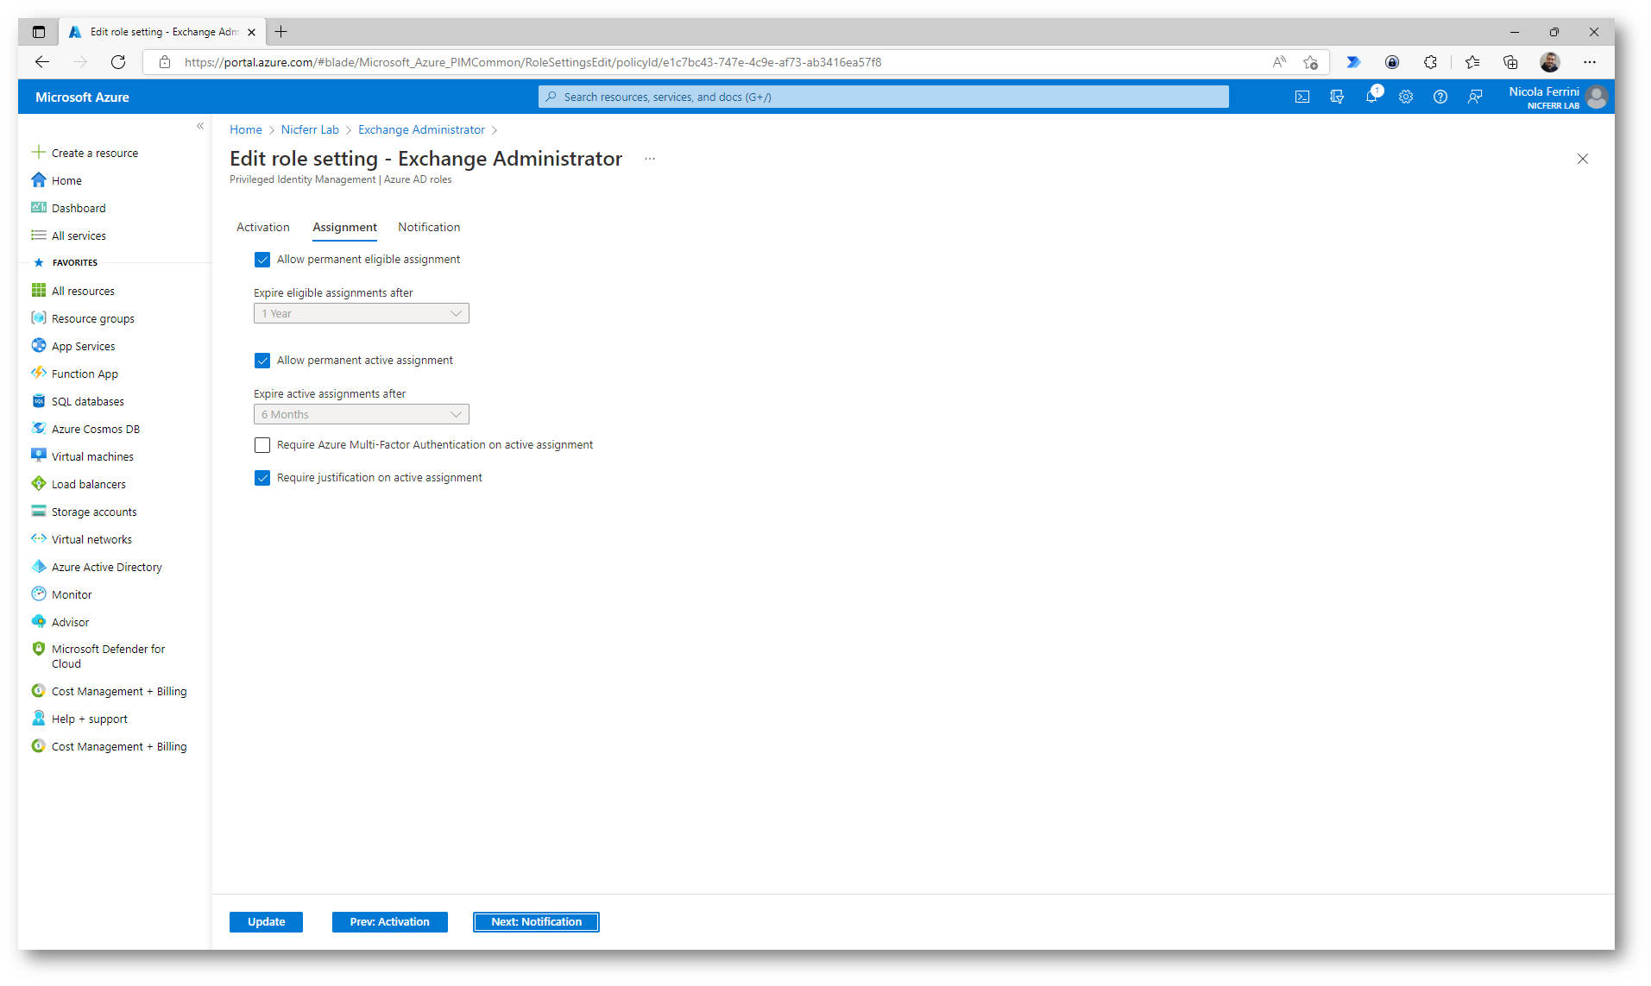Viewport: 1651px width, 986px height.
Task: Open the notifications bell icon
Action: [x=1371, y=97]
